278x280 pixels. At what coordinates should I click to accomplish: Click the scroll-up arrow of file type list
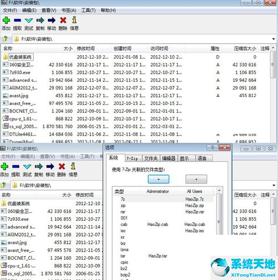pos(219,190)
